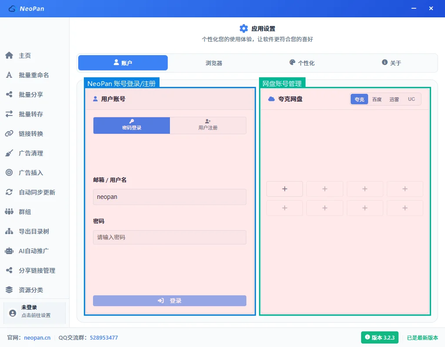Open 批量重命名 in the sidebar
The image size is (445, 347).
[x=35, y=75]
